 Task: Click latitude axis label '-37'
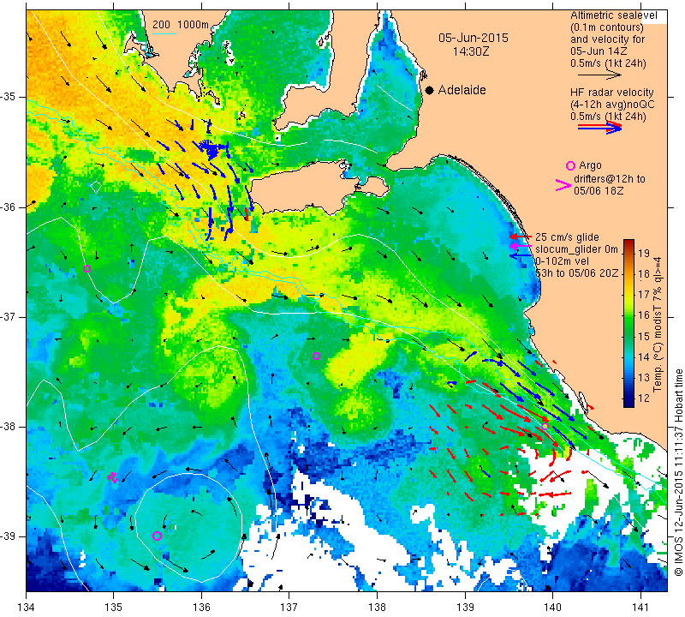point(9,316)
